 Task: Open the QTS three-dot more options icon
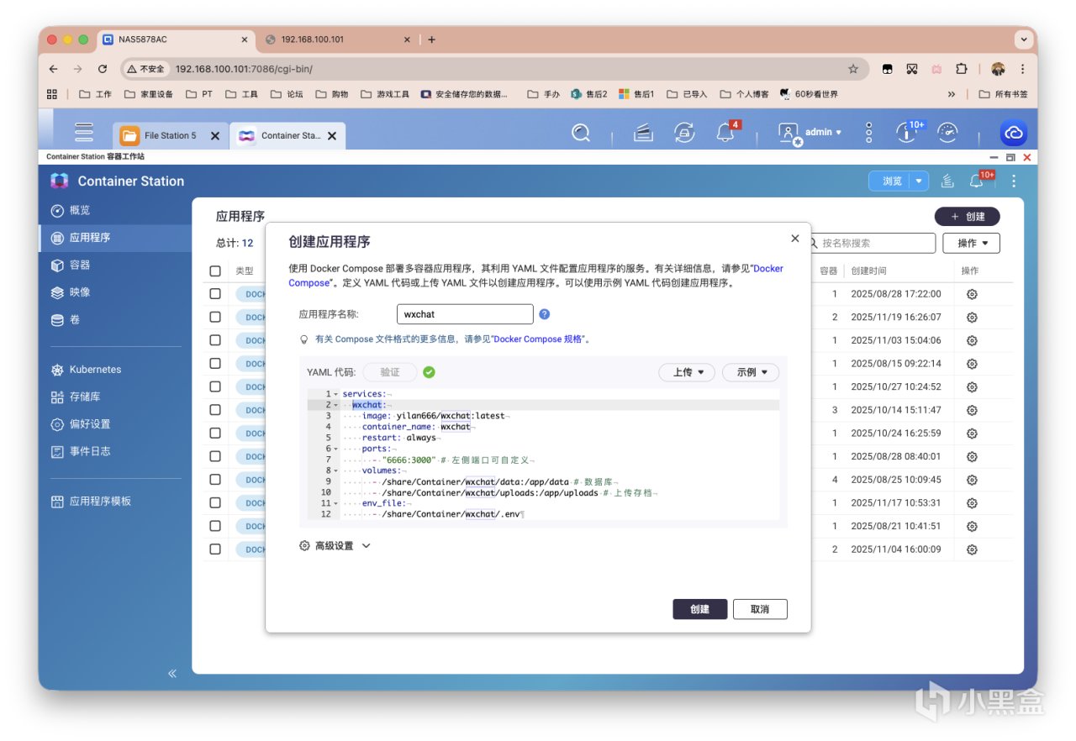[x=869, y=133]
